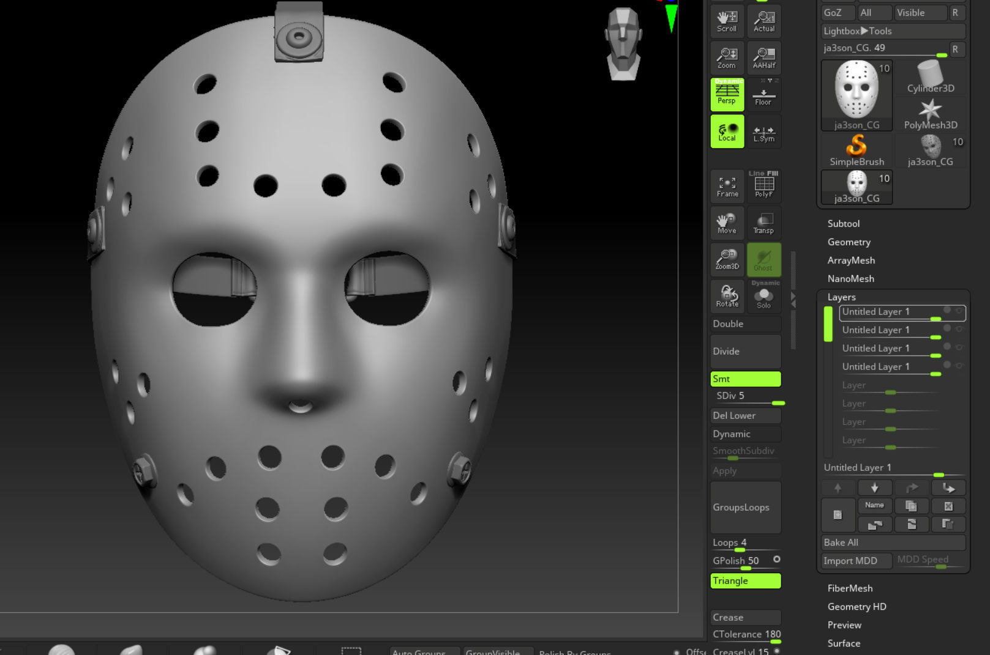Adjust the Loops 4 slider
Image resolution: width=990 pixels, height=655 pixels.
coord(745,544)
